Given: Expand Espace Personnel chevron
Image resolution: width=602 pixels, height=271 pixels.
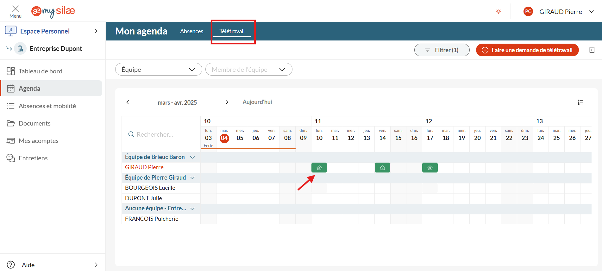Looking at the screenshot, I should [96, 31].
